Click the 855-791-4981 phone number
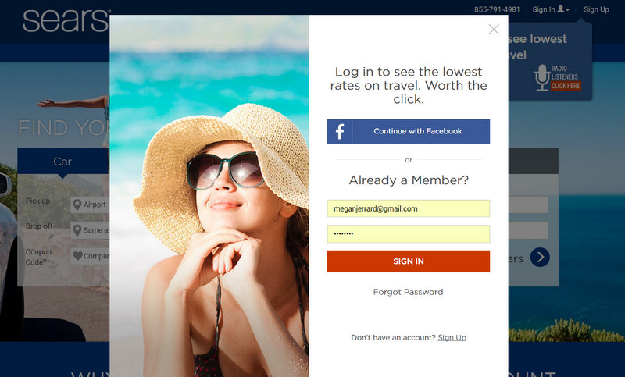 [x=497, y=9]
